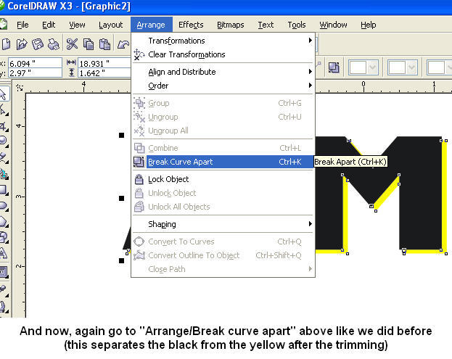The height and width of the screenshot is (359, 452).
Task: Open the View menu
Action: 77,25
